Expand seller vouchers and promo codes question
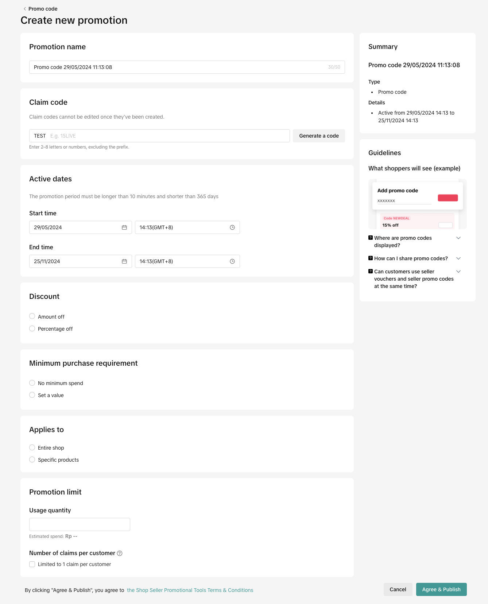 (458, 272)
